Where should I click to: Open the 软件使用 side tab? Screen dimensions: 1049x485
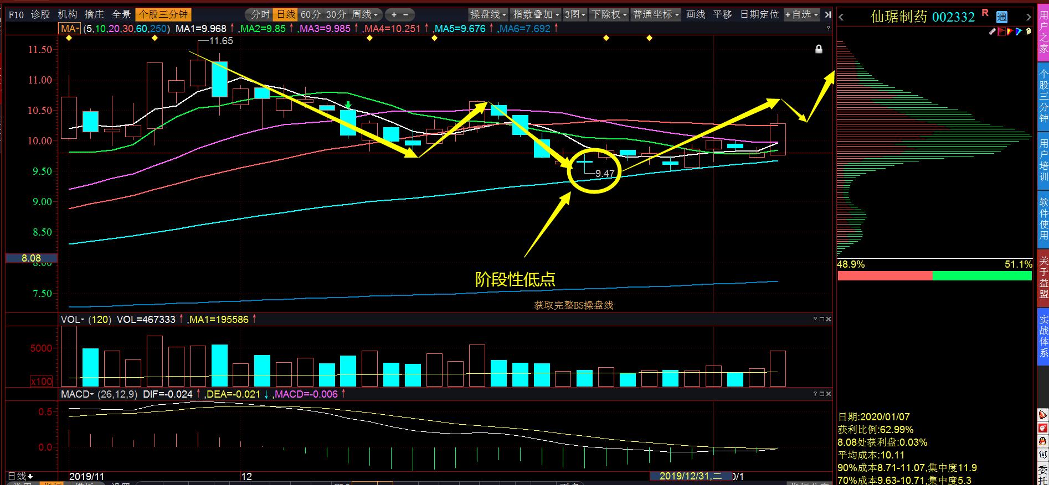[1043, 220]
